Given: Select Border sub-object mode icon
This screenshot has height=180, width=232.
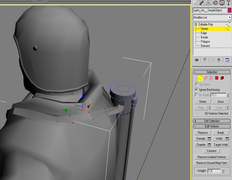Looking at the screenshot, I should 211,78.
